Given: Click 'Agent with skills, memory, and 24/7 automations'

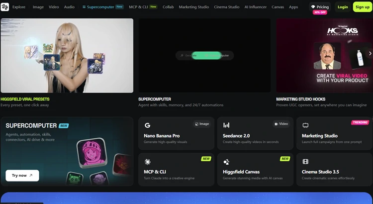Looking at the screenshot, I should [x=181, y=105].
